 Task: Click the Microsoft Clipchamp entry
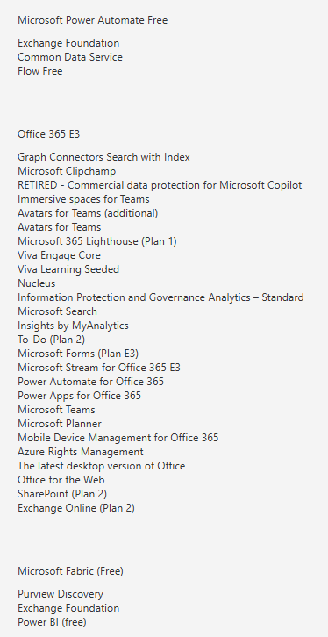67,171
